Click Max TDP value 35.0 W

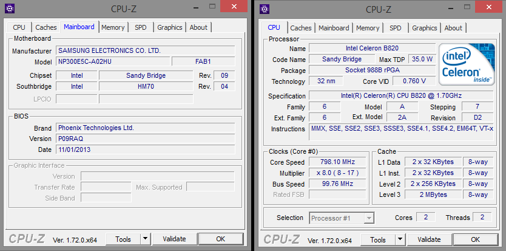tap(422, 59)
